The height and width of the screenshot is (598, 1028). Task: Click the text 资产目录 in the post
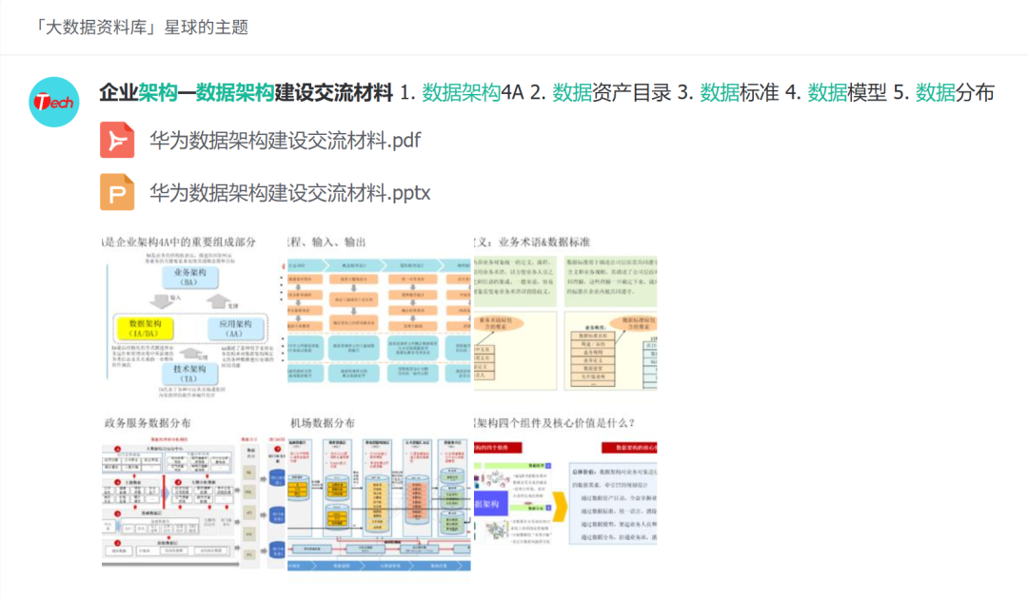coord(631,92)
